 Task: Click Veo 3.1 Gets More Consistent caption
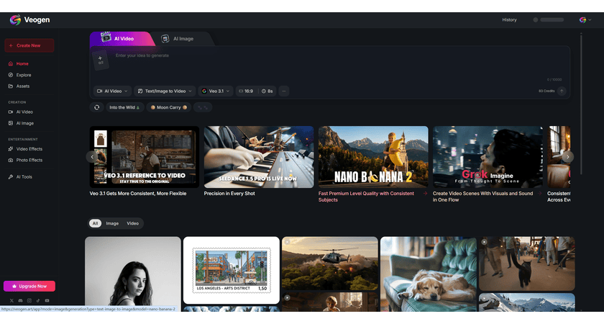pos(138,194)
